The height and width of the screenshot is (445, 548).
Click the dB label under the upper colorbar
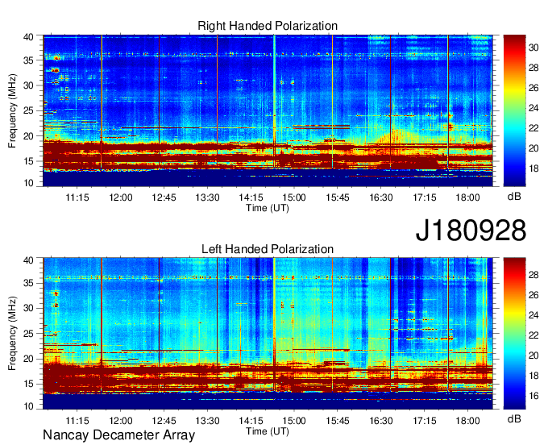(x=514, y=196)
